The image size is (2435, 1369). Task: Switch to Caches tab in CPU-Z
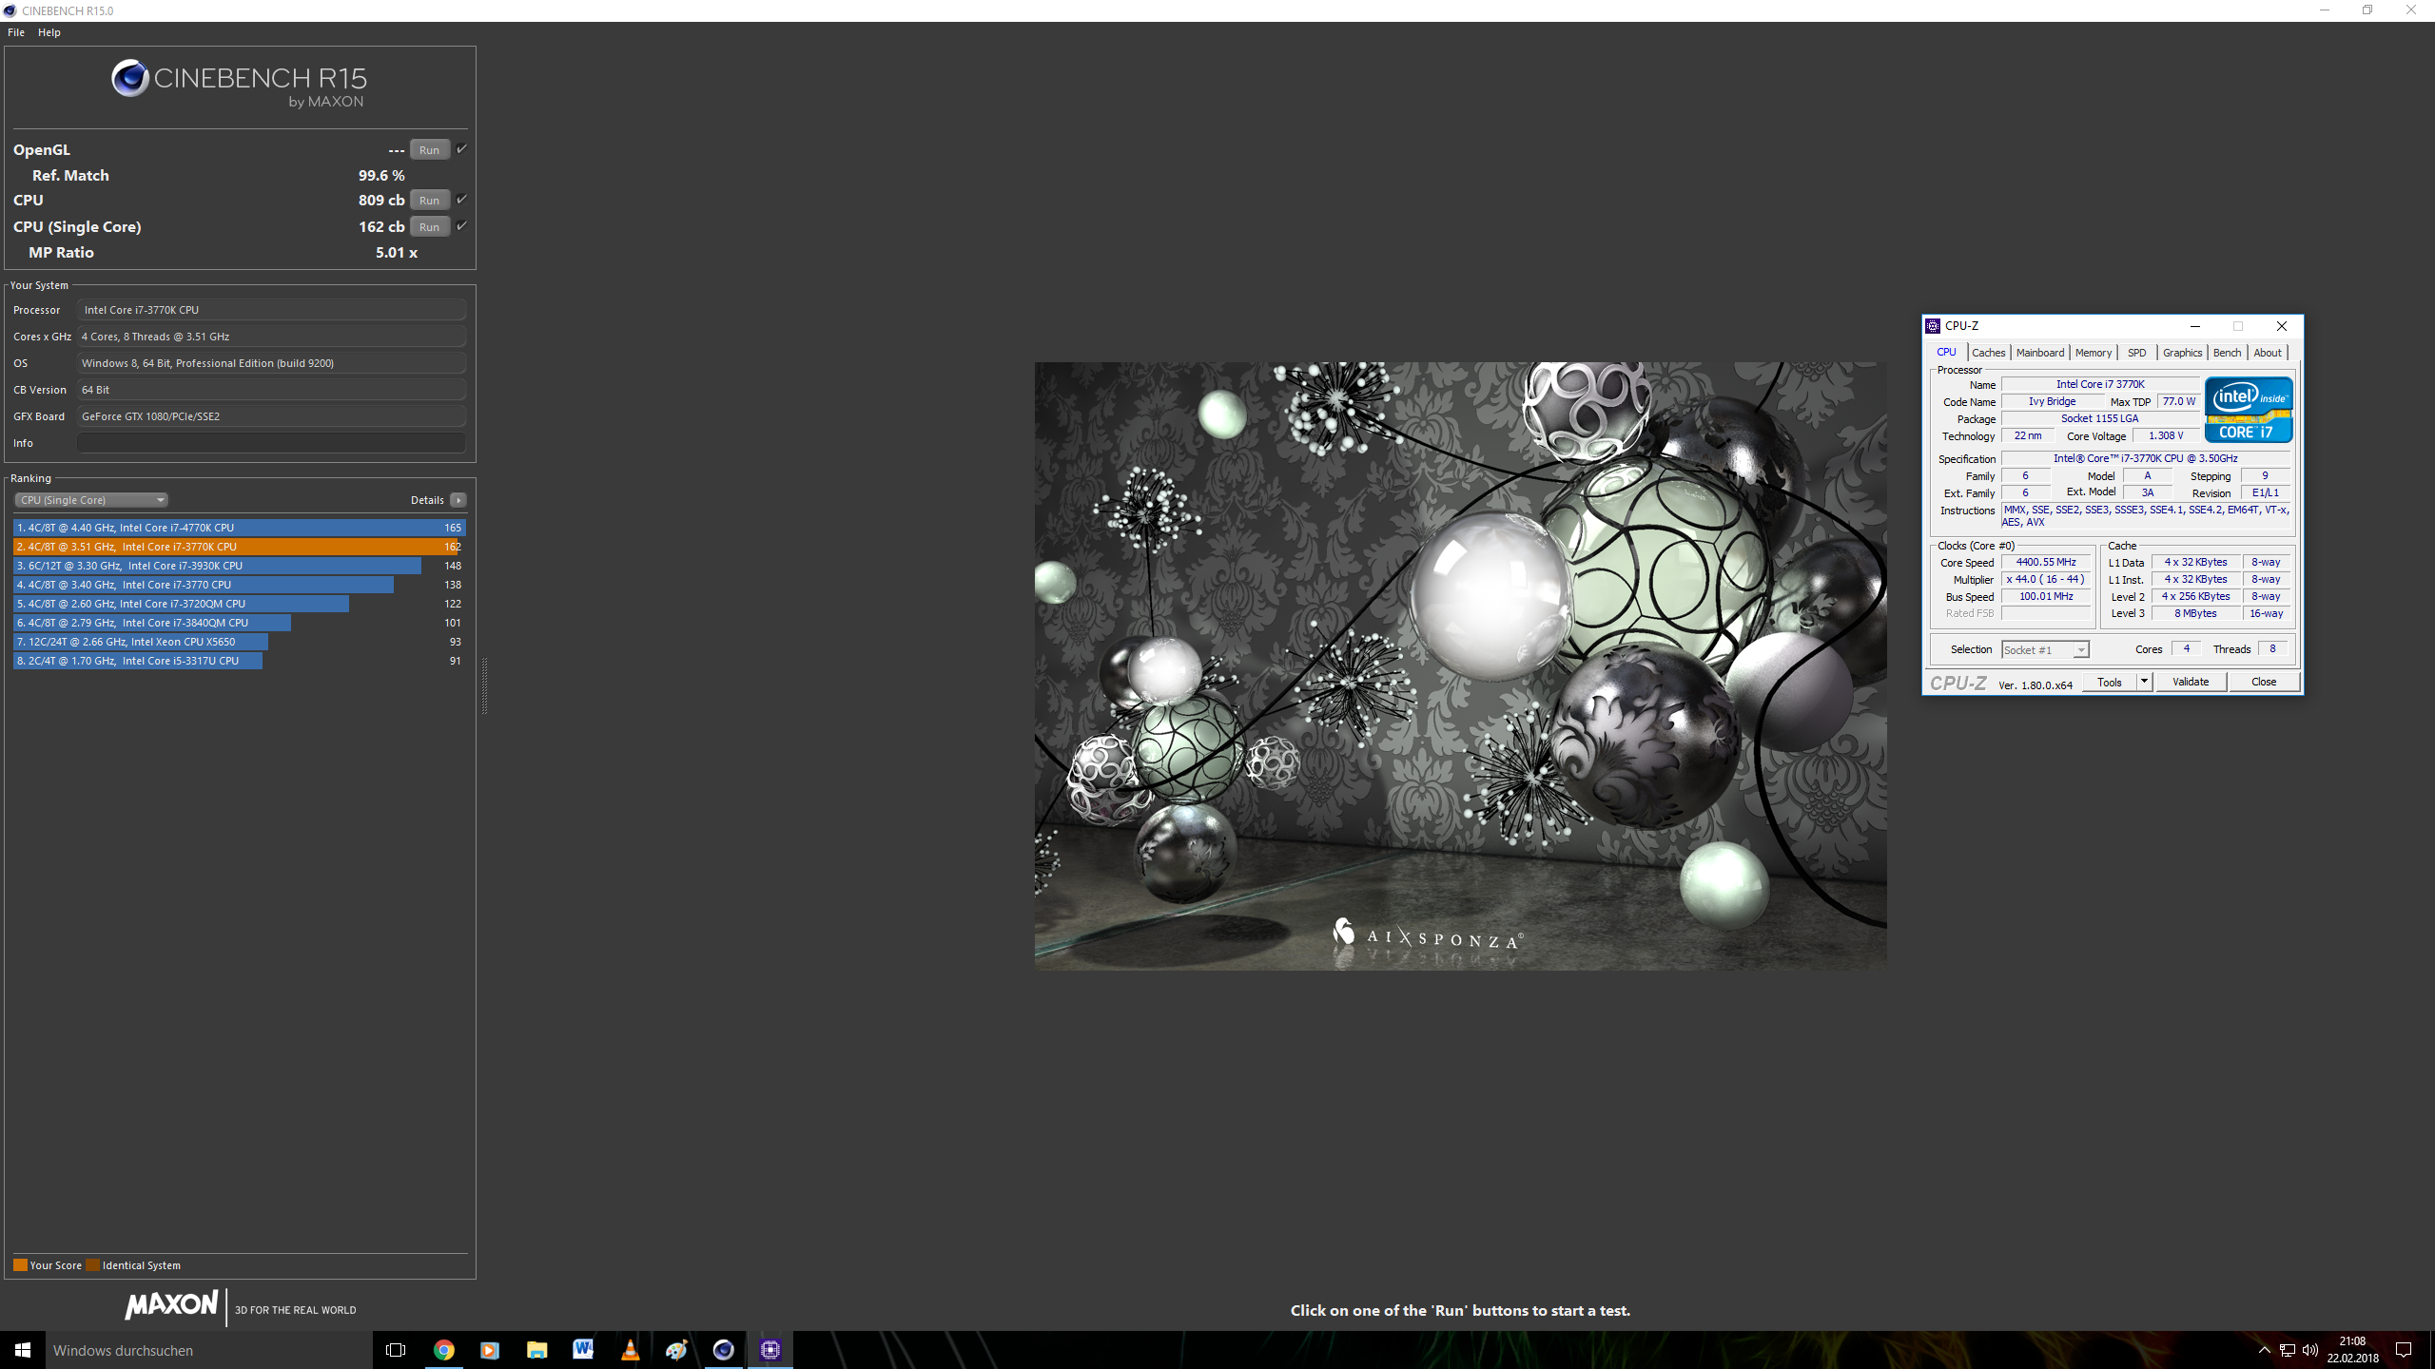coord(1988,353)
